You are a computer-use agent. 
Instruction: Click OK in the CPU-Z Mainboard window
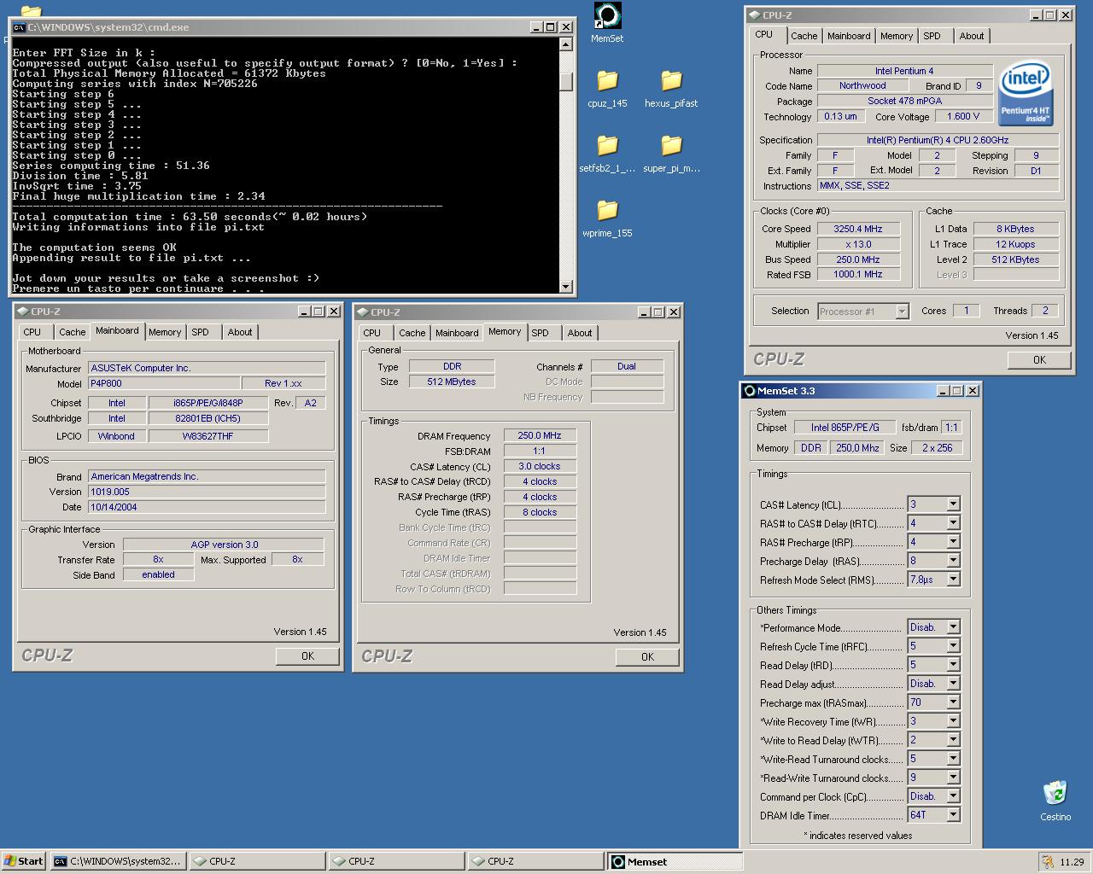tap(307, 656)
